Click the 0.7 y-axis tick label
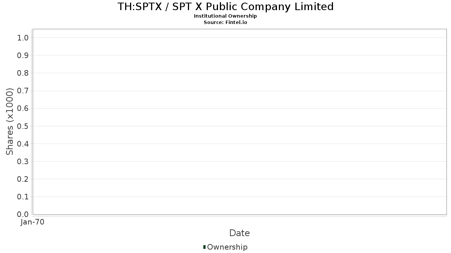 [23, 91]
